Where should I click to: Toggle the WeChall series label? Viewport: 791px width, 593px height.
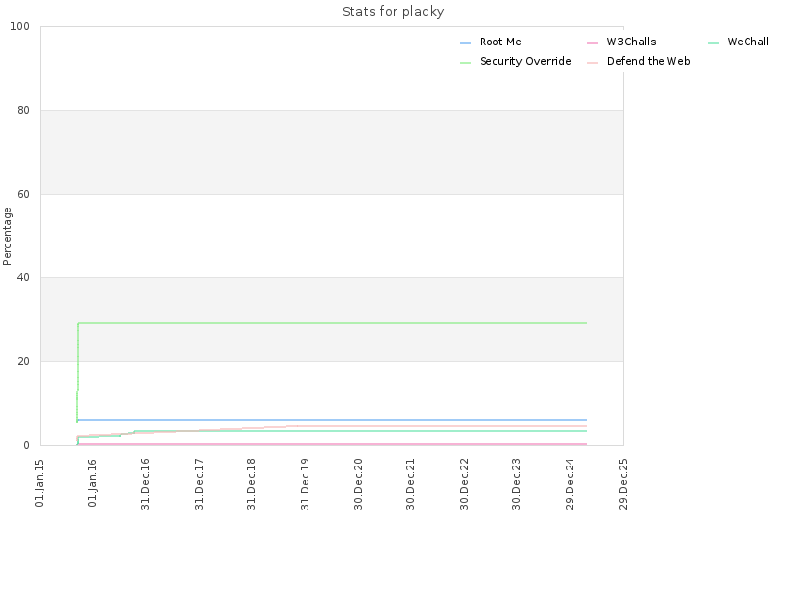(747, 42)
